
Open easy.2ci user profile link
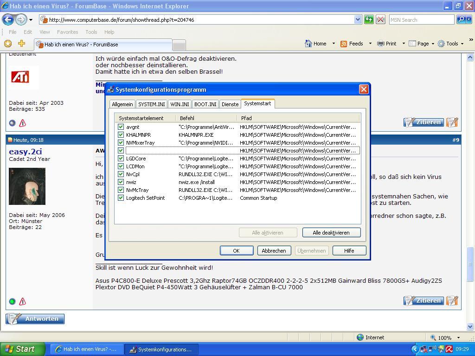tap(26, 152)
